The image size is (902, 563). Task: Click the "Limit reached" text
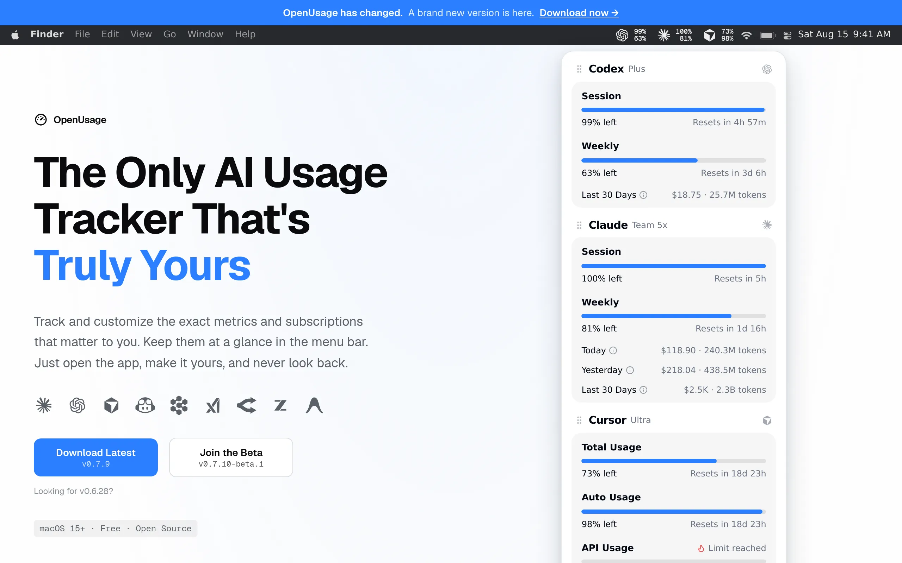(737, 548)
